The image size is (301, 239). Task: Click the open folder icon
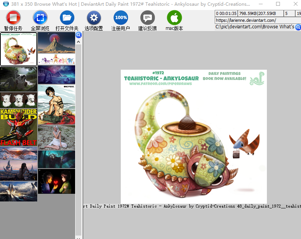67,18
